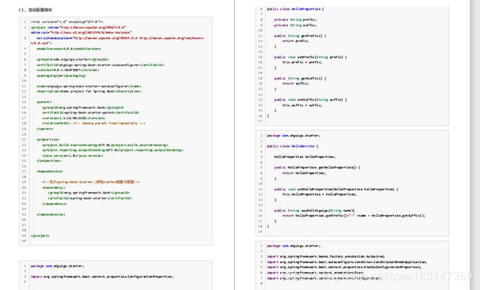
Task: Click the return line calling helloProperties.getPrefix()
Action: [354, 216]
